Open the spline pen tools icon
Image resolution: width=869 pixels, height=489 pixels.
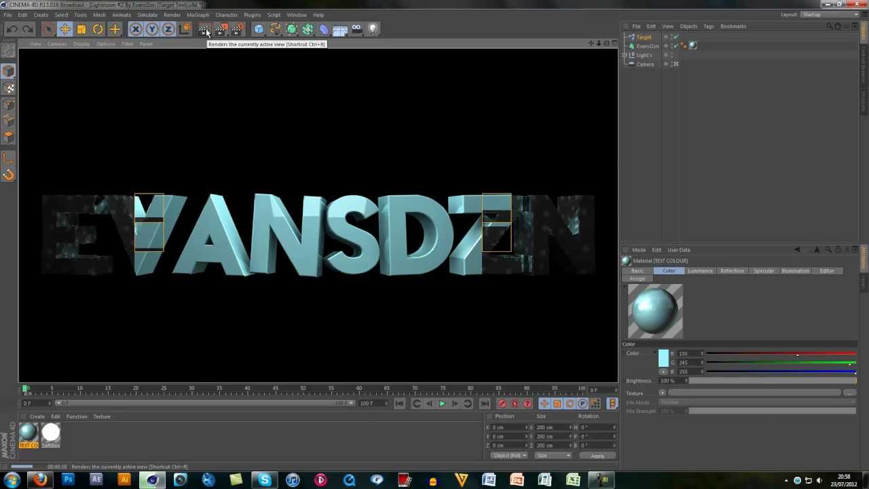pos(275,29)
